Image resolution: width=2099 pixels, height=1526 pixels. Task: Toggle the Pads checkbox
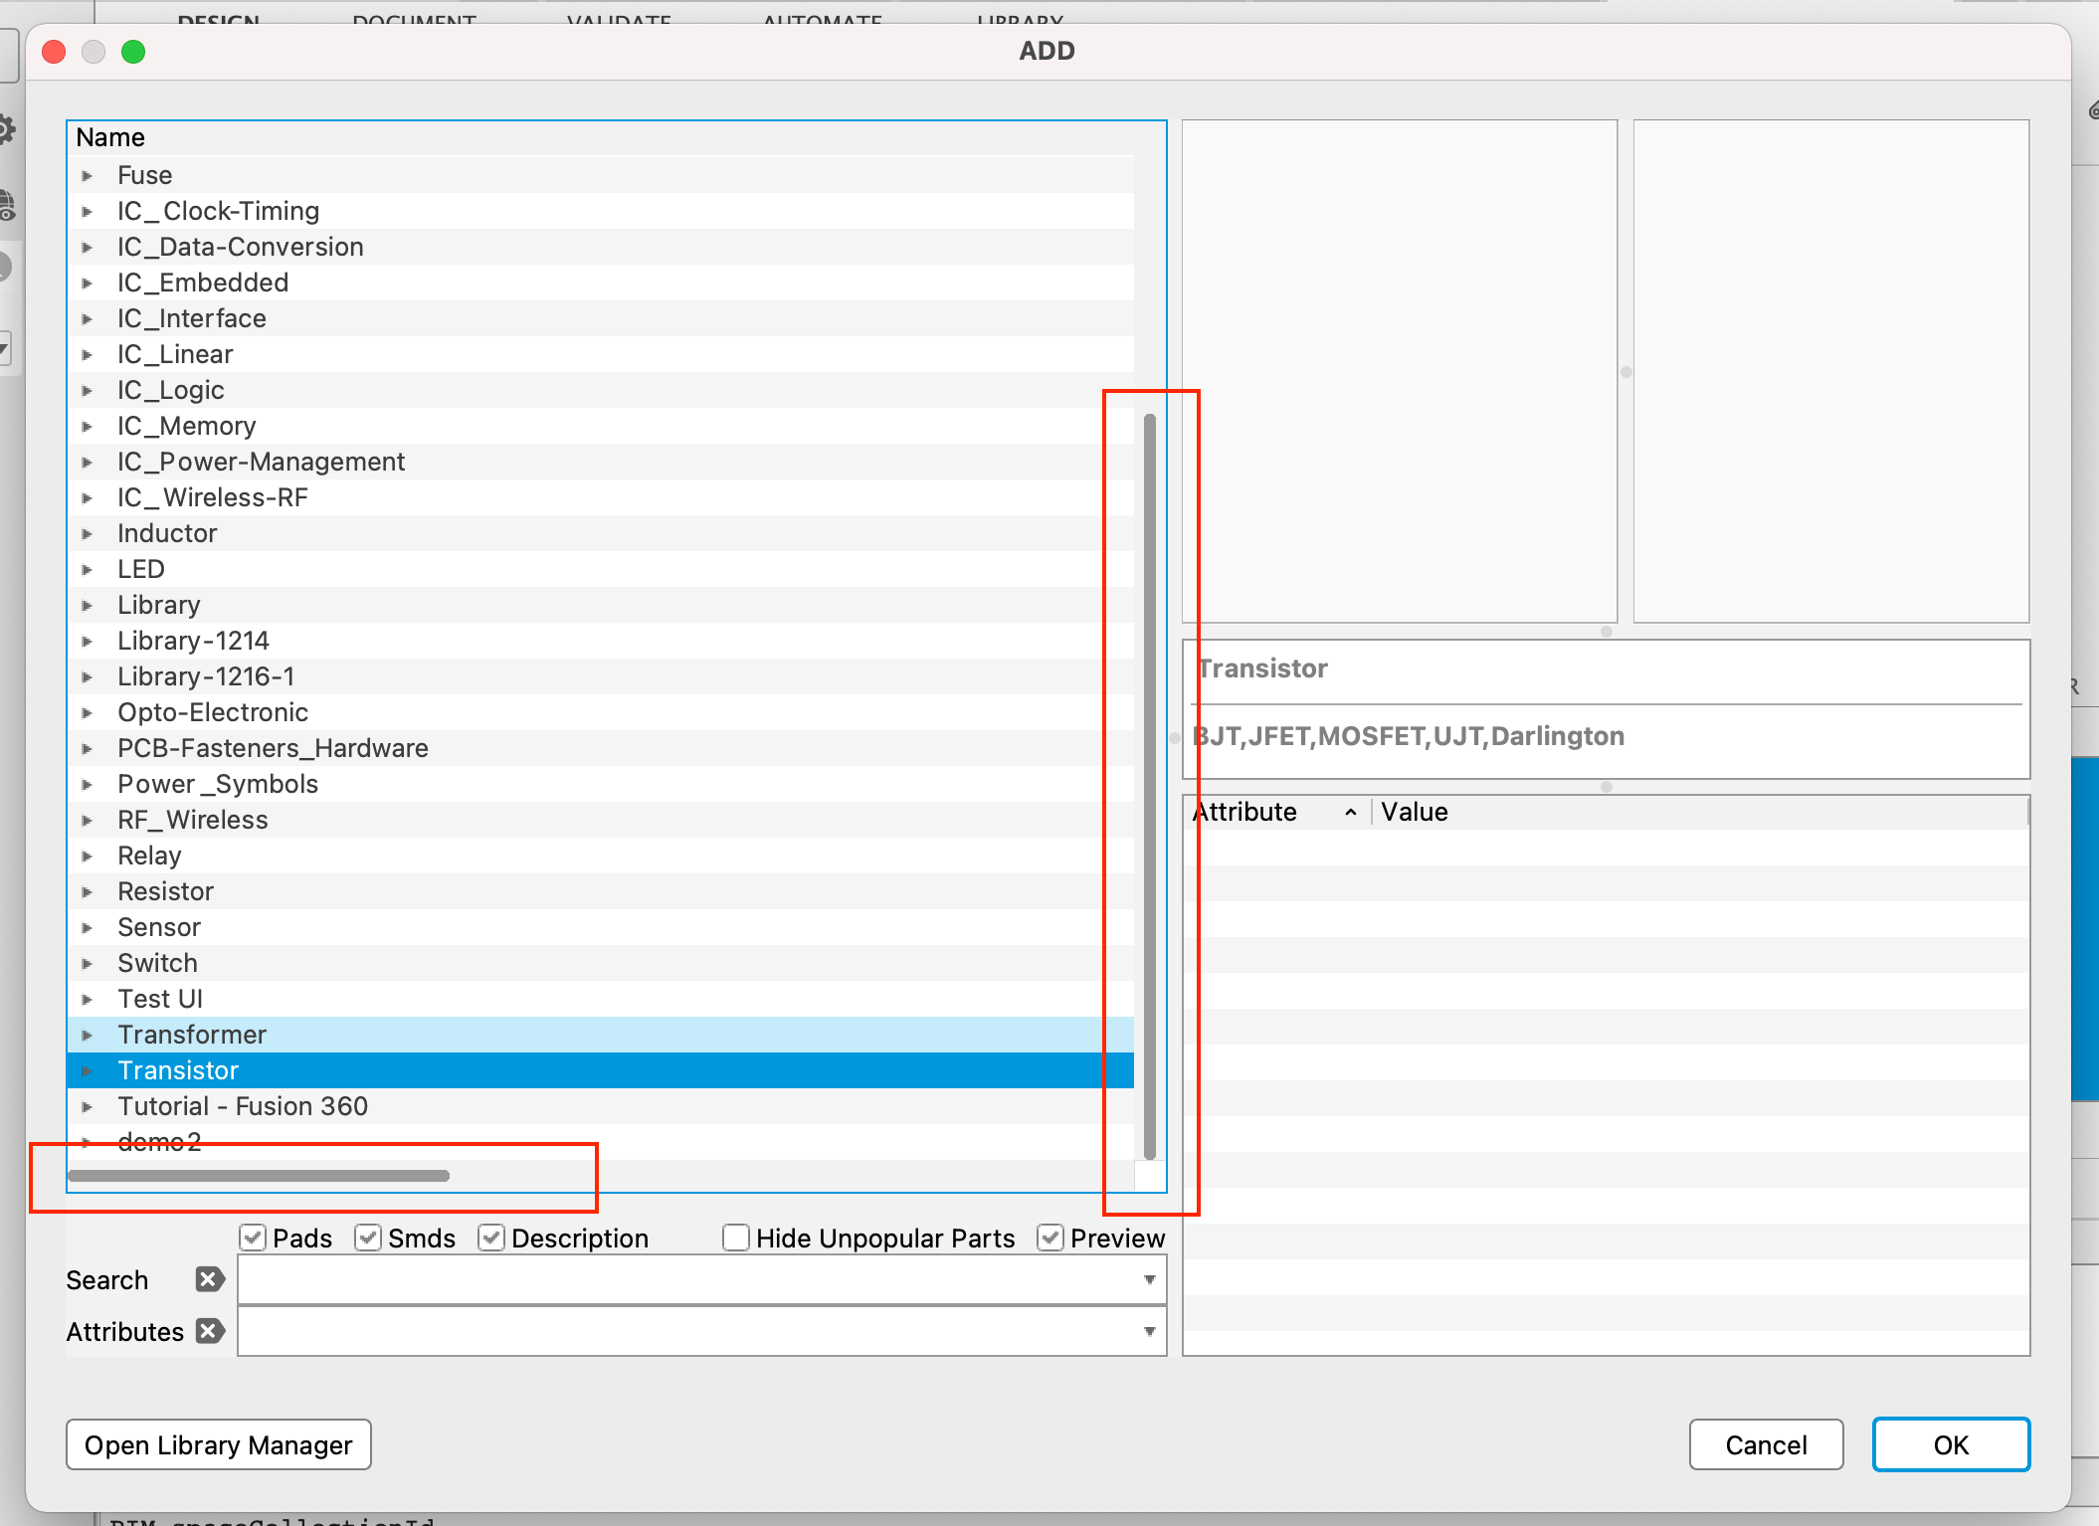(x=253, y=1238)
